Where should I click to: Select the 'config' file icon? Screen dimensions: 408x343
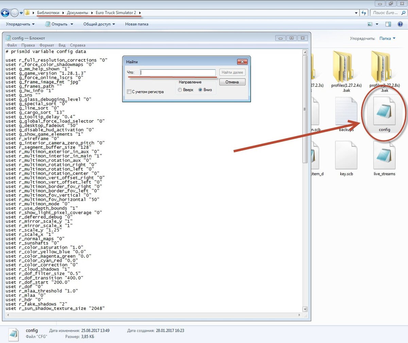coord(384,114)
